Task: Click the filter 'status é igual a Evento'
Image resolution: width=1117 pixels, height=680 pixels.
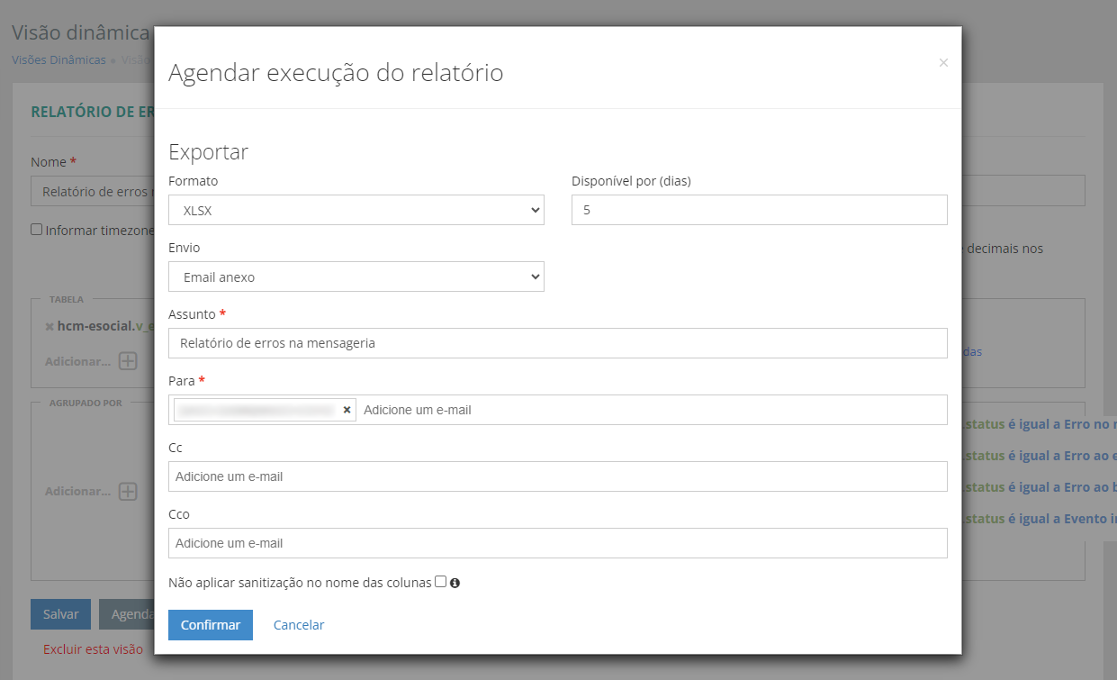Action: click(1040, 519)
